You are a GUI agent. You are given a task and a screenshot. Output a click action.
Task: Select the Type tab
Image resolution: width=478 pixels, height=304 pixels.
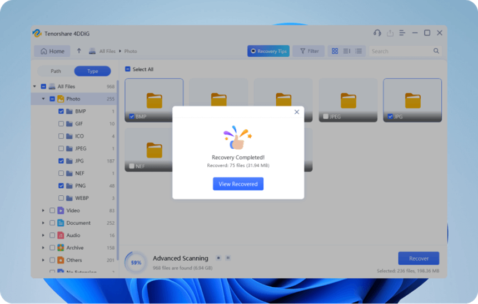(92, 71)
